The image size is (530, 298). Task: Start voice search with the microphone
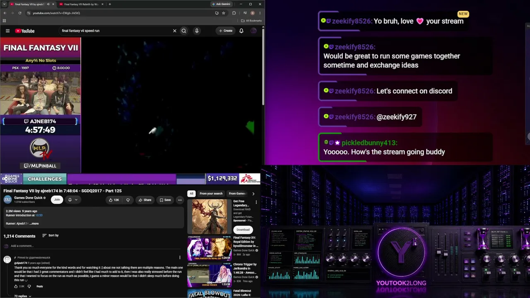(x=197, y=31)
